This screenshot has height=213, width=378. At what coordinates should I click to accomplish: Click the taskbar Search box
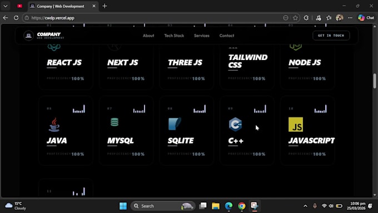[163, 206]
